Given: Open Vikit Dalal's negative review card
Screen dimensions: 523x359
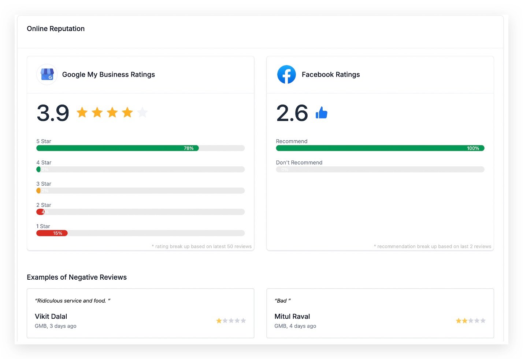Looking at the screenshot, I should 140,313.
